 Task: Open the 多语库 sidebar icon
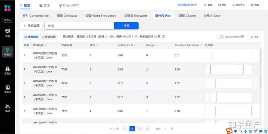7,69
